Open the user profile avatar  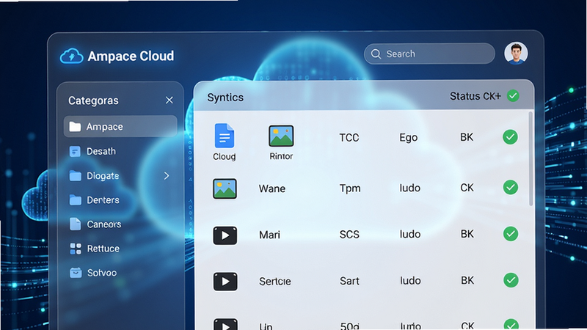tap(516, 53)
